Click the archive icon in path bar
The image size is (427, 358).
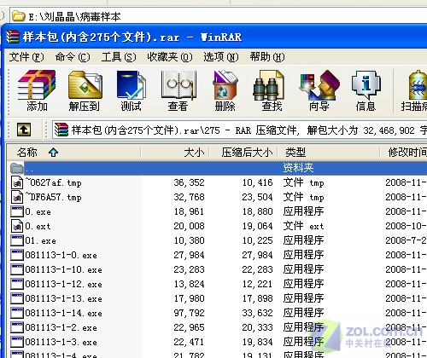tap(61, 130)
